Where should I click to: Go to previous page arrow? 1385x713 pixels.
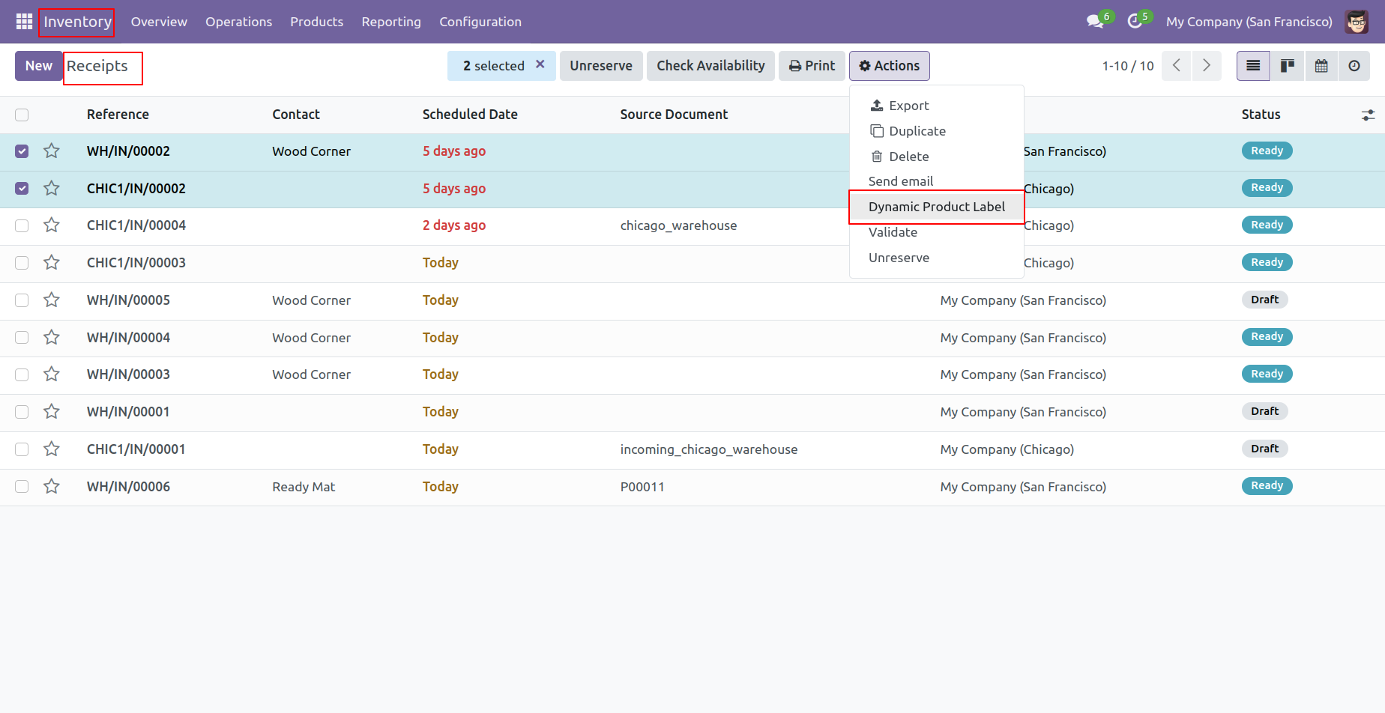point(1177,66)
